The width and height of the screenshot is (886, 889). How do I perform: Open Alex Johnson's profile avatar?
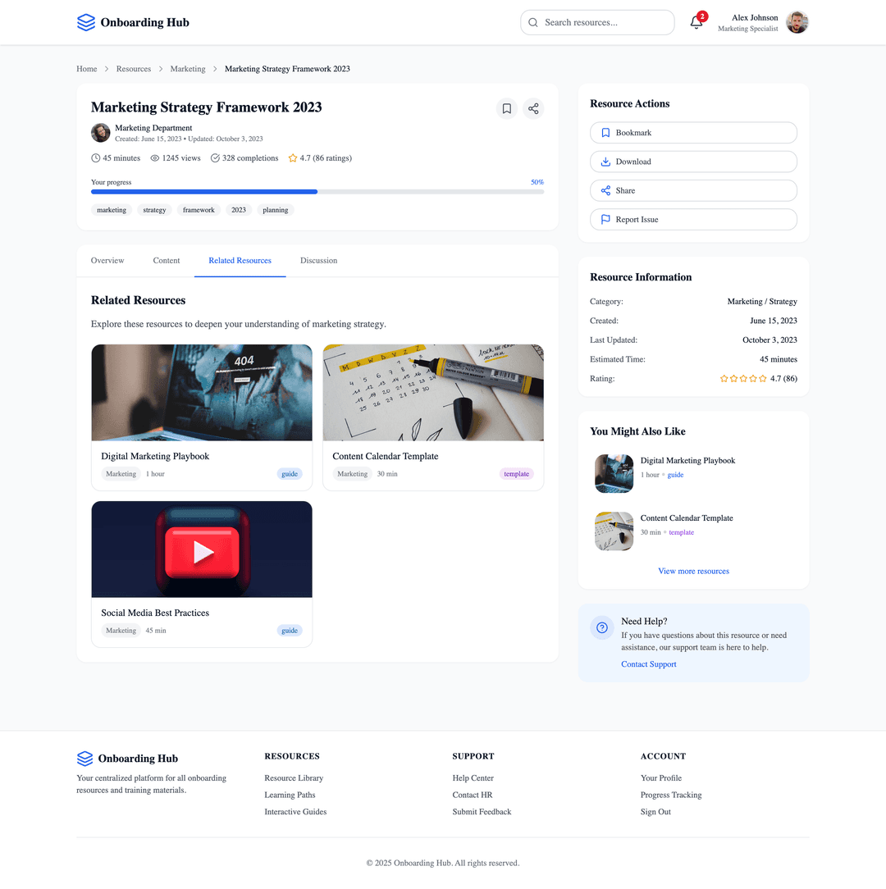point(797,23)
